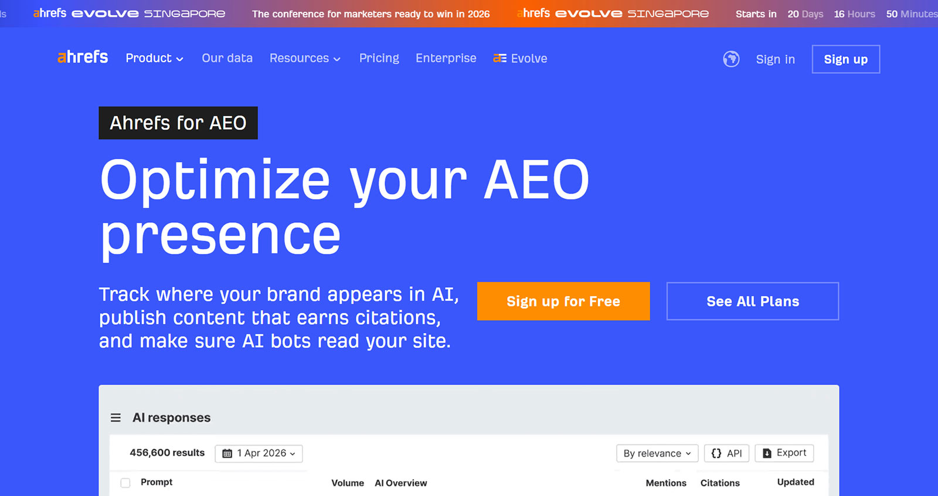Open the hamburger menu beside AI responses
This screenshot has width=938, height=496.
click(x=115, y=418)
